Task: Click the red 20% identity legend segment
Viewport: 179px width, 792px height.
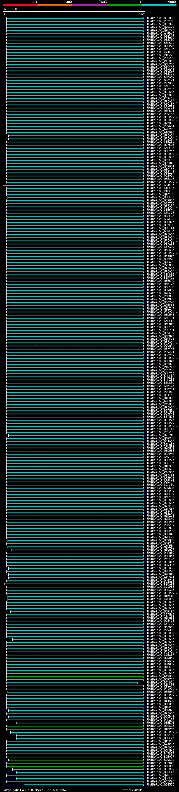Action: (20, 5)
